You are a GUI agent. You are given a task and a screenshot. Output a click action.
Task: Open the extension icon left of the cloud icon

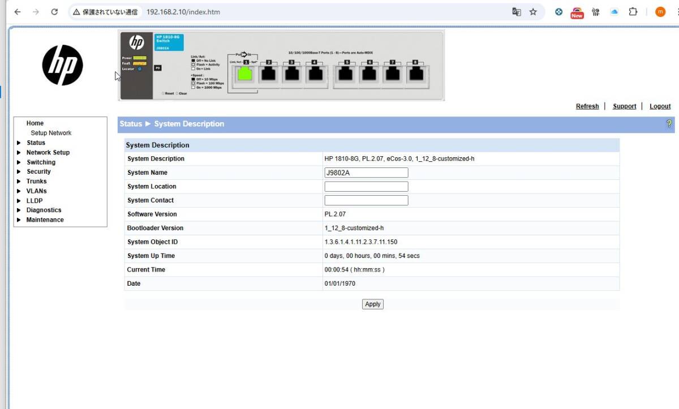click(x=595, y=12)
